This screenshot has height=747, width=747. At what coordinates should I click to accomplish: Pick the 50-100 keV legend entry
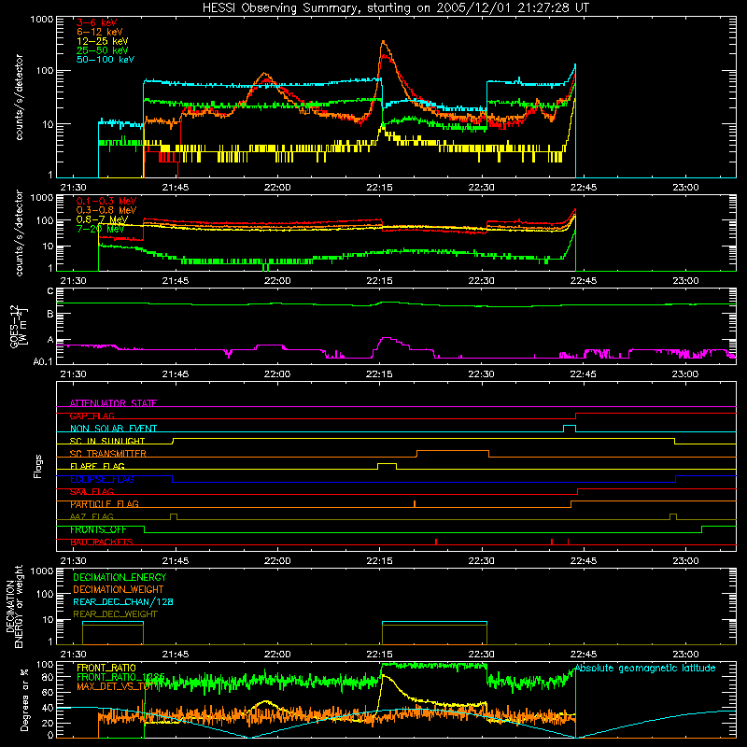[106, 60]
